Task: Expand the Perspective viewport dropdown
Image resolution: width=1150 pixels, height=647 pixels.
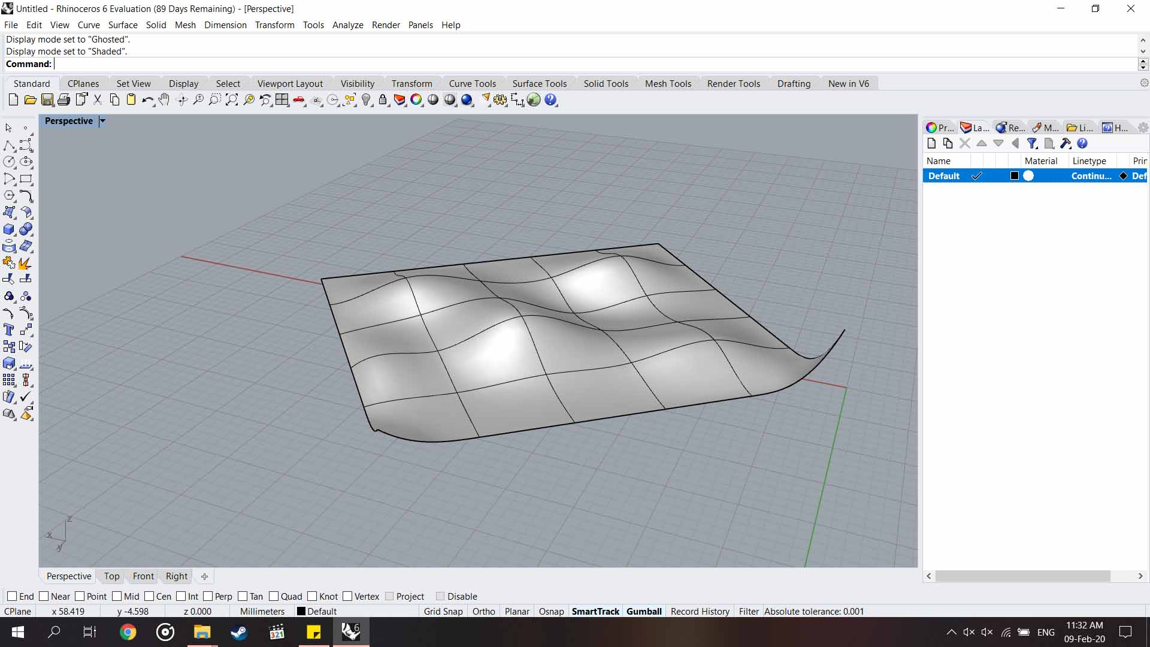Action: 102,121
